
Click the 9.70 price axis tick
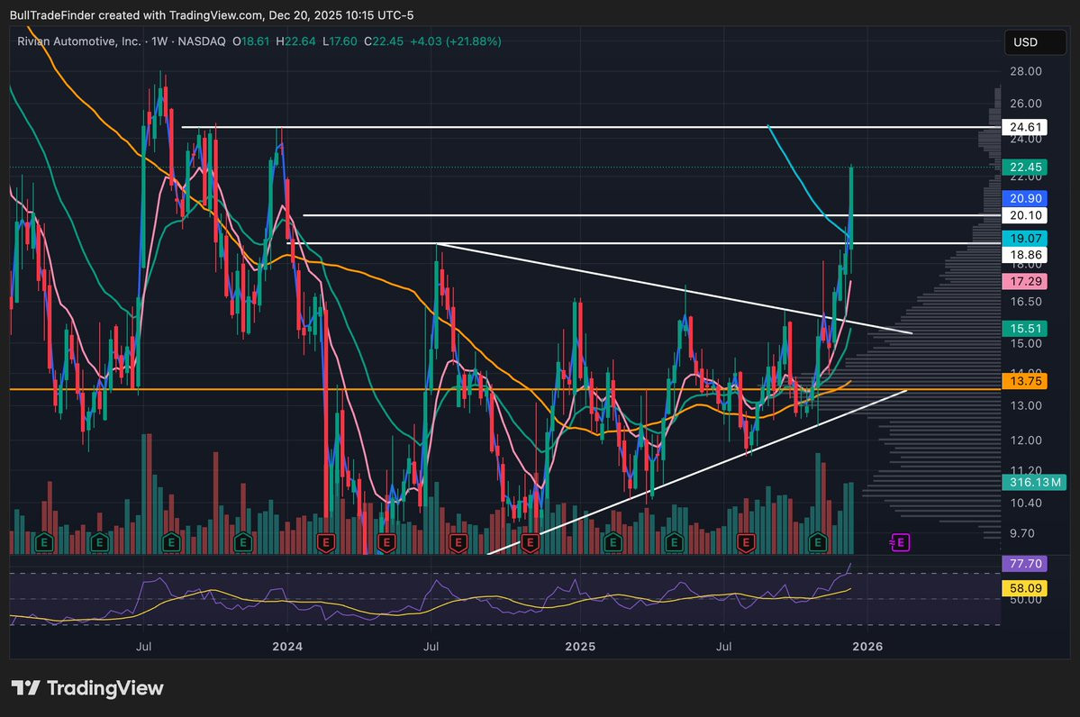[1022, 533]
